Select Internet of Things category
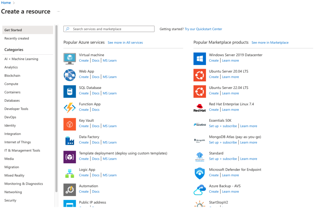 18,142
